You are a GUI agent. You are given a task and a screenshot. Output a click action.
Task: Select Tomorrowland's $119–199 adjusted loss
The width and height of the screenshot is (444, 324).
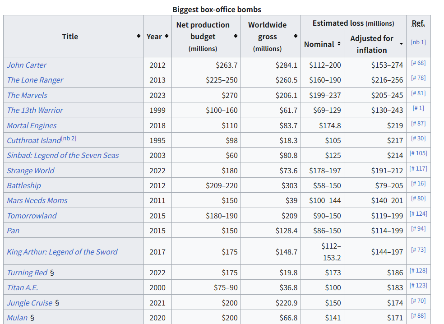375,216
